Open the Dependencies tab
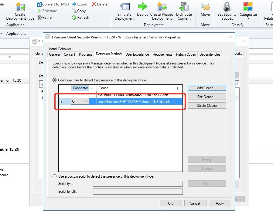Screen dimensions: 273x220 210,54
